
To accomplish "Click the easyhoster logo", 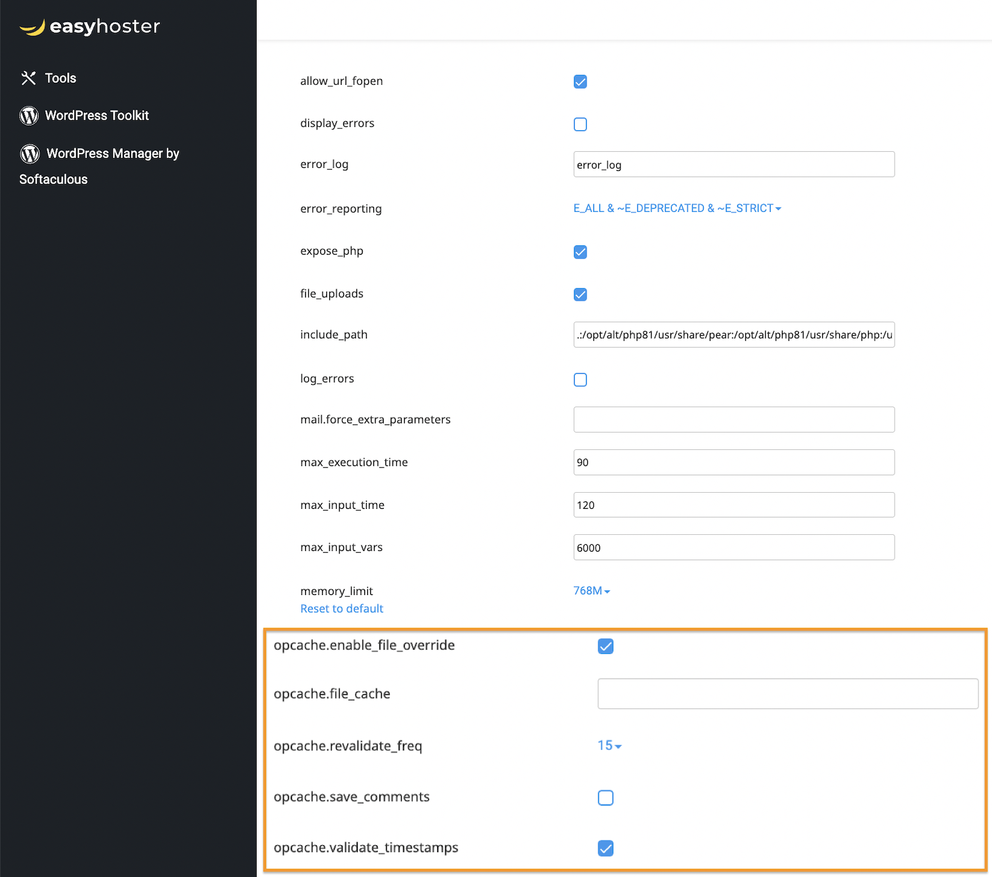I will click(90, 27).
